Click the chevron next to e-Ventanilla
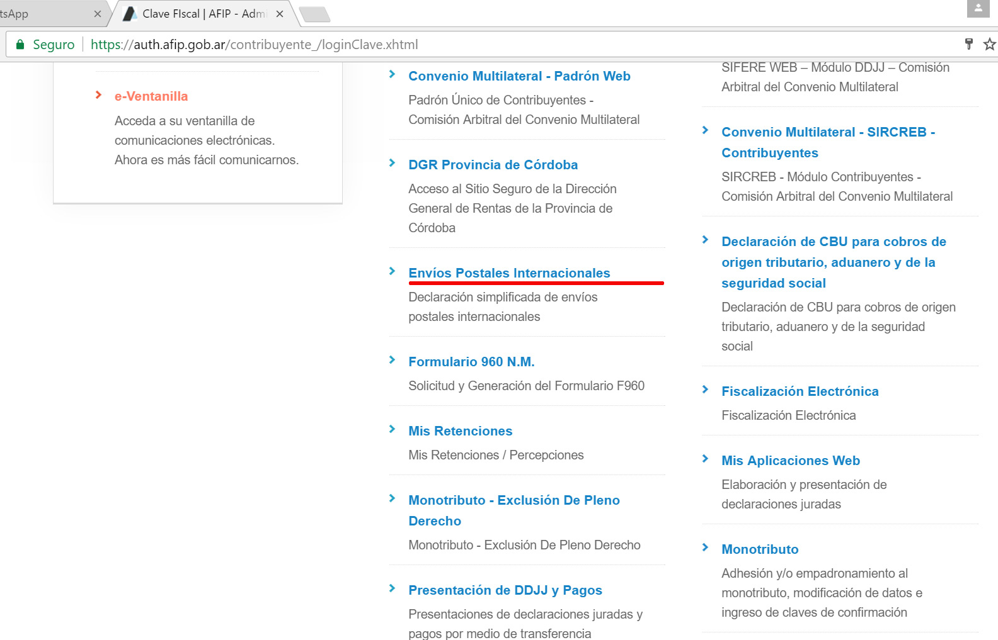This screenshot has height=640, width=998. 99,95
